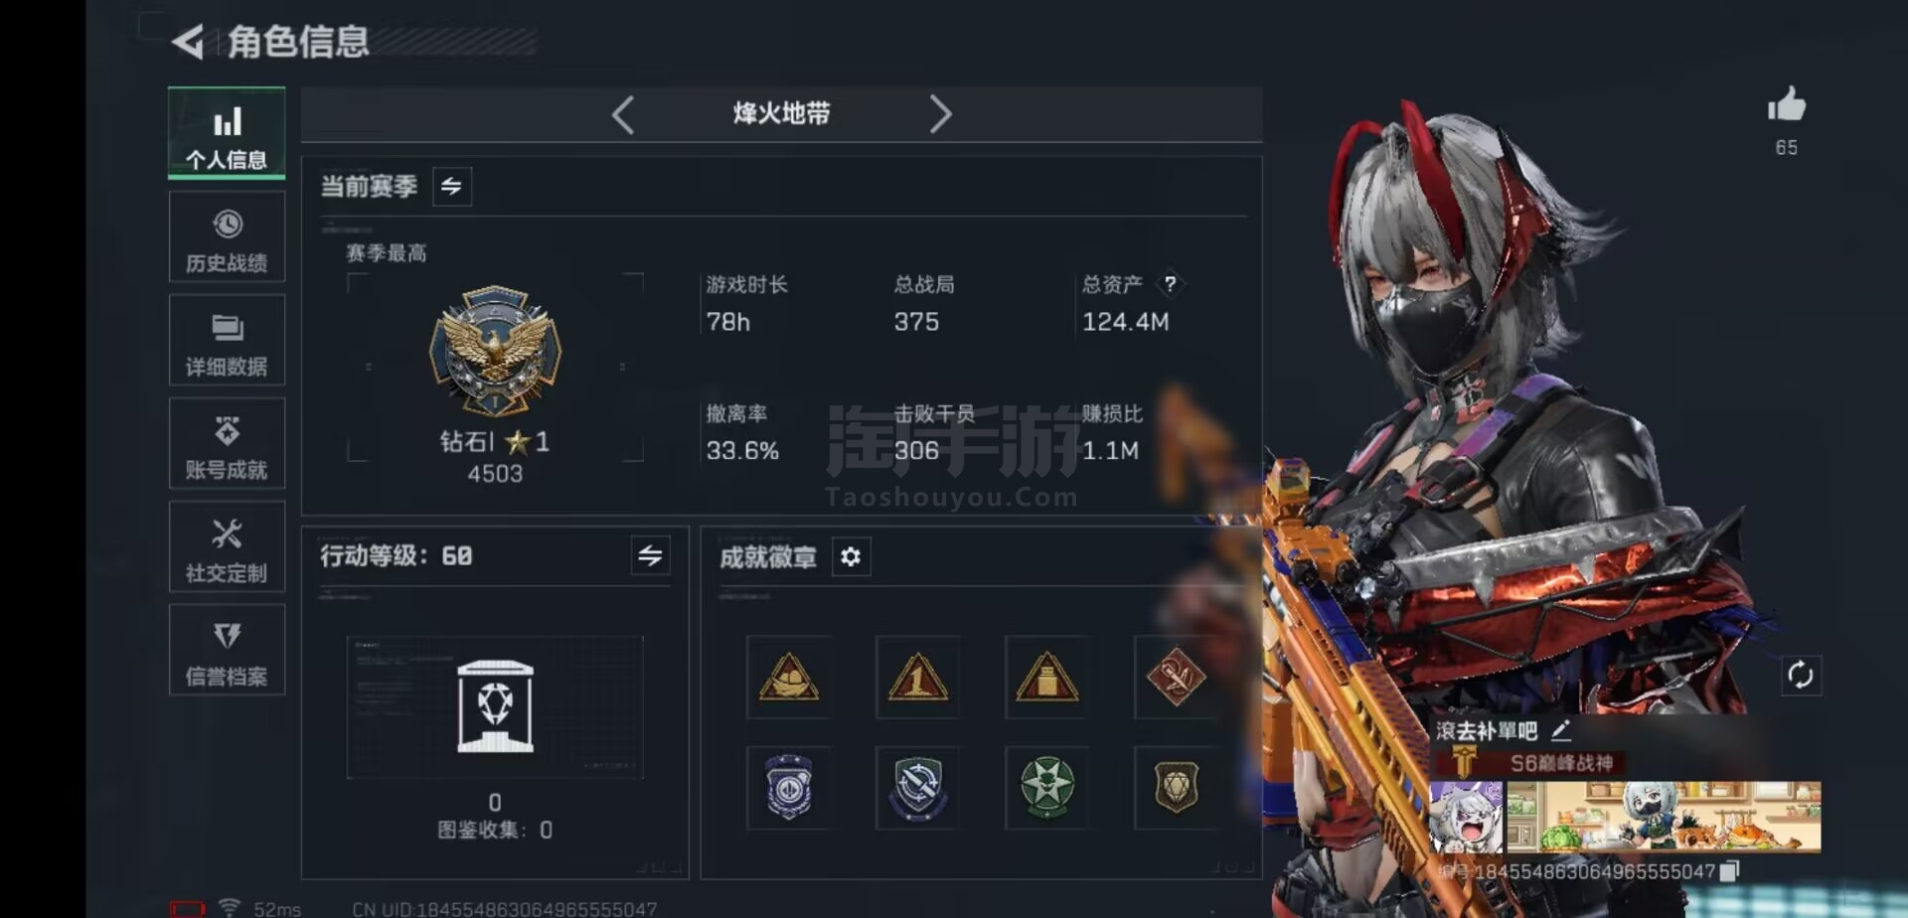Open 信誉档案 reputation section
The width and height of the screenshot is (1908, 918).
pyautogui.click(x=227, y=651)
